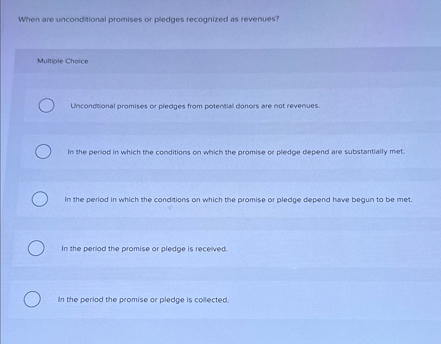Select radio button next to 'conditions have begun to be met'
This screenshot has height=344, width=441.
coord(40,199)
